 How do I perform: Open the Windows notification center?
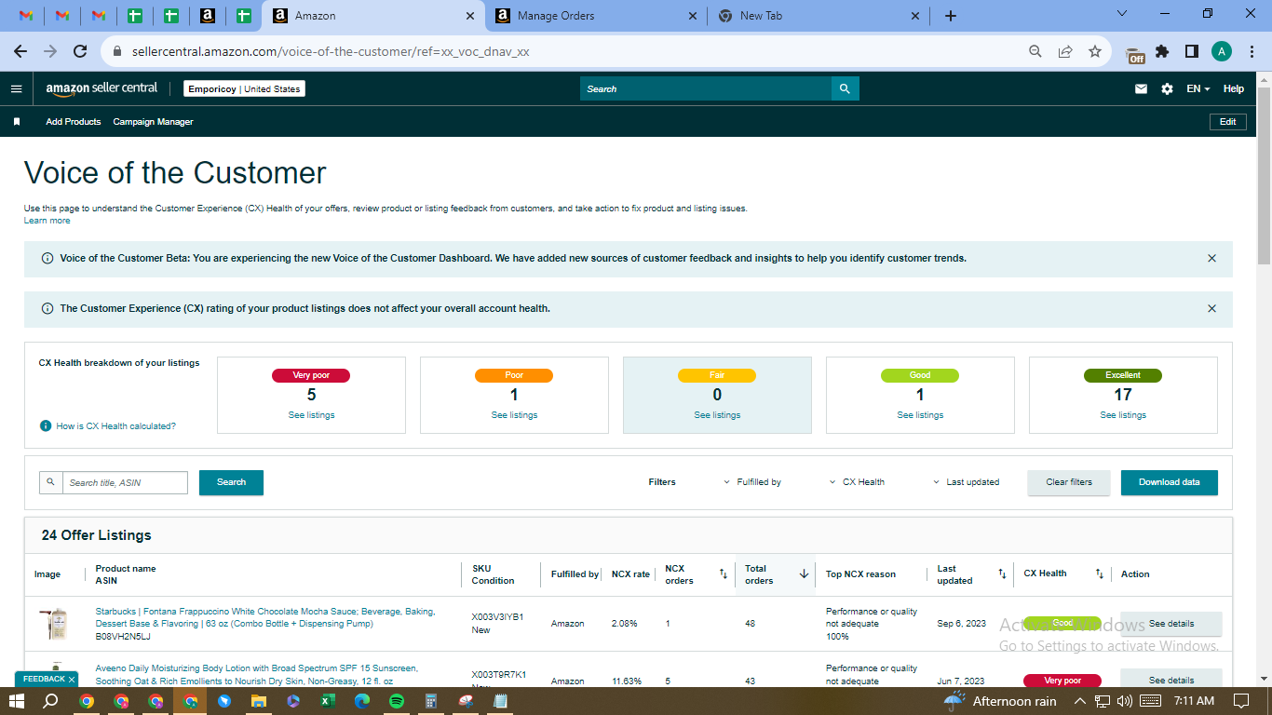(x=1241, y=701)
